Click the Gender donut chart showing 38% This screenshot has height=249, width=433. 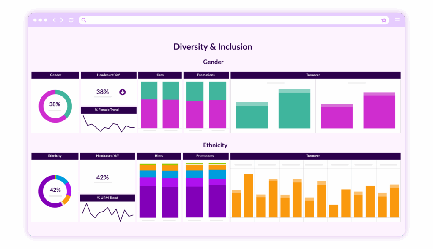(x=55, y=106)
